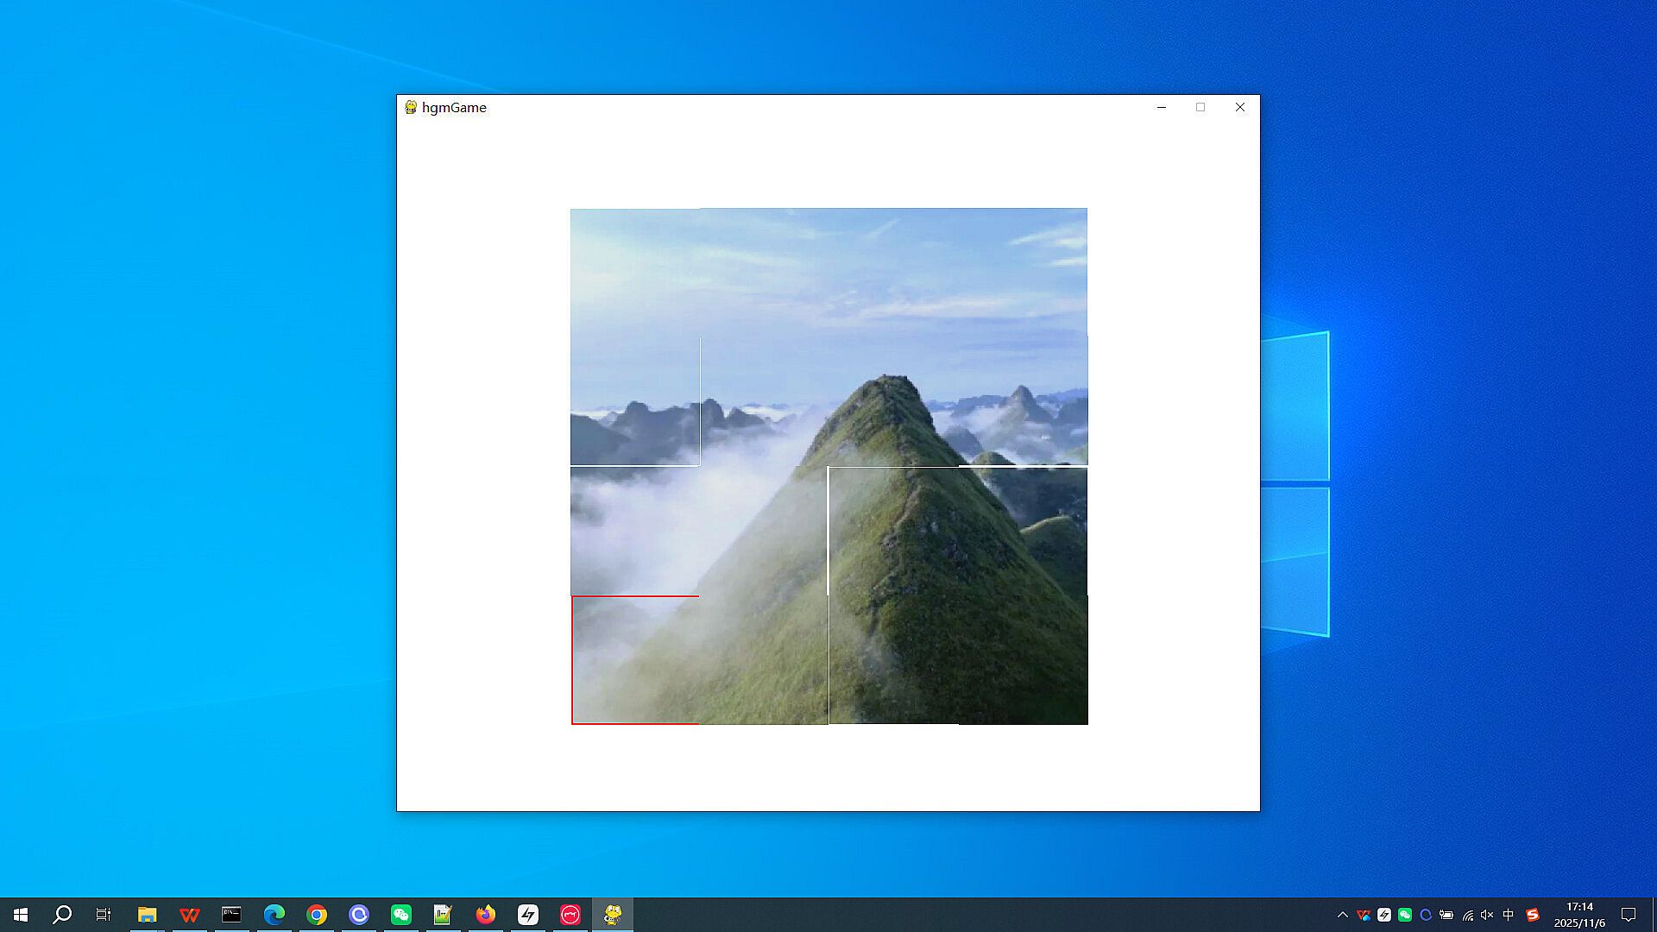Unmute the speaker volume icon
This screenshot has width=1657, height=932.
(1487, 915)
